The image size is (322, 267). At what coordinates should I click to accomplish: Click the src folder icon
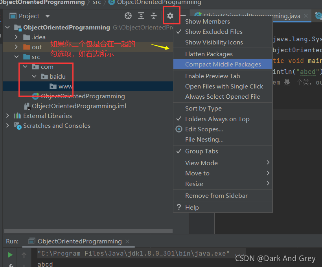[27, 57]
